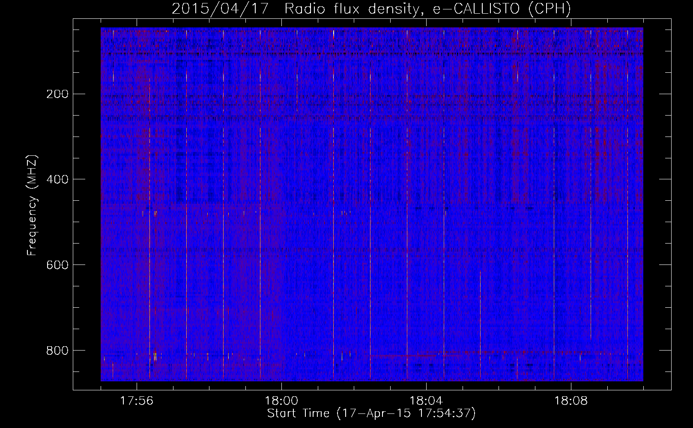Screen dimensions: 693x428
Task: Click the 200 MHz frequency tick label
Action: (57, 94)
